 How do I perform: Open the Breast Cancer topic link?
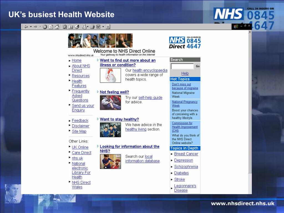click(186, 154)
